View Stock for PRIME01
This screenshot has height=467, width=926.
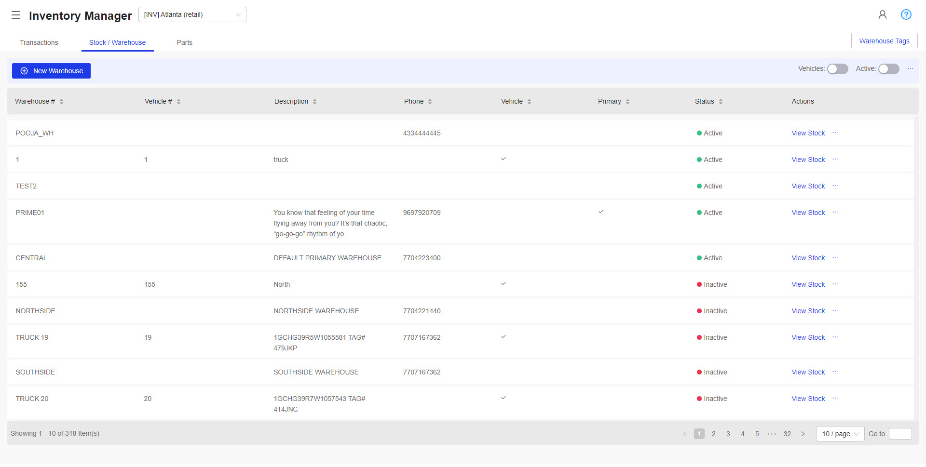[x=808, y=213]
